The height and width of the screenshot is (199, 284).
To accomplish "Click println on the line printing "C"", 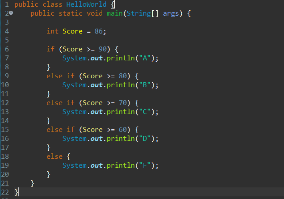I will [x=121, y=112].
